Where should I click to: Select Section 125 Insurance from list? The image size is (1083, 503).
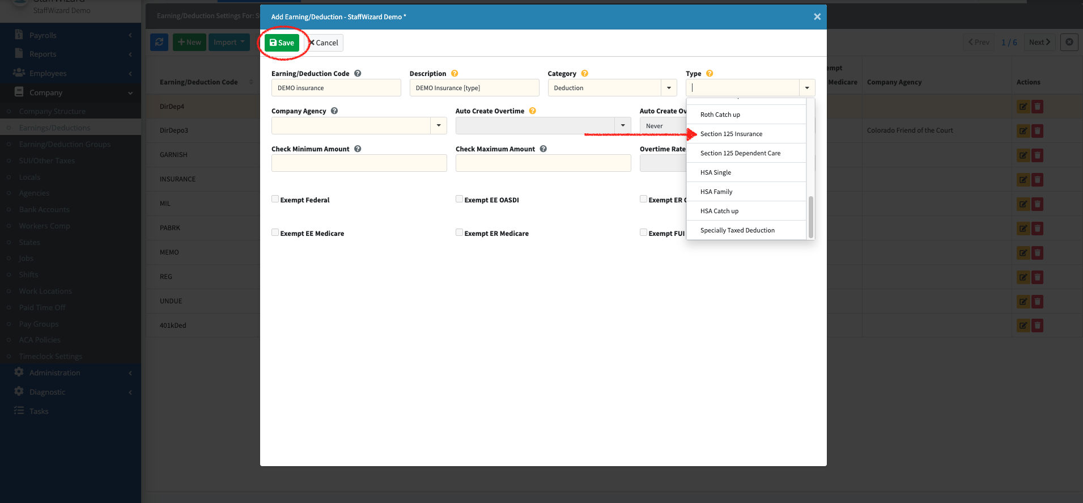coord(731,134)
